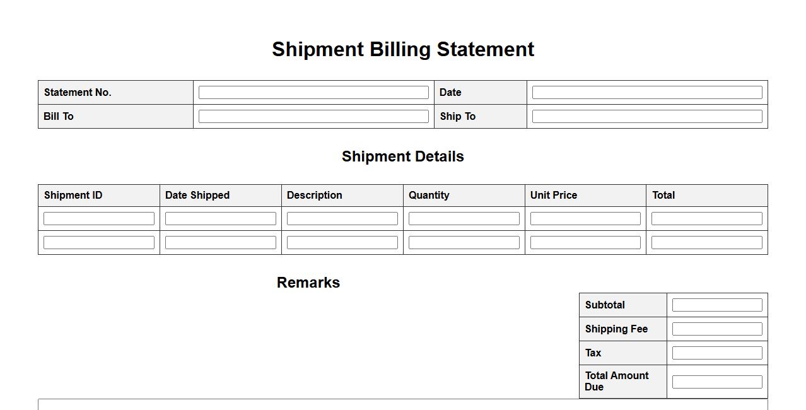Image resolution: width=806 pixels, height=410 pixels.
Task: Select first row Total field
Action: [707, 219]
